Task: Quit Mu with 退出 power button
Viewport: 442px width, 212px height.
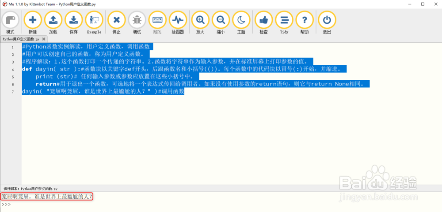Action: [327, 22]
